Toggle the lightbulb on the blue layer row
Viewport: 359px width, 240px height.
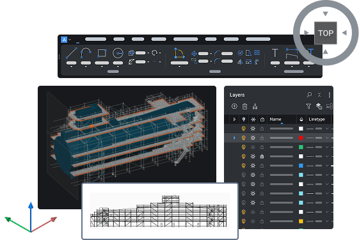(x=244, y=166)
